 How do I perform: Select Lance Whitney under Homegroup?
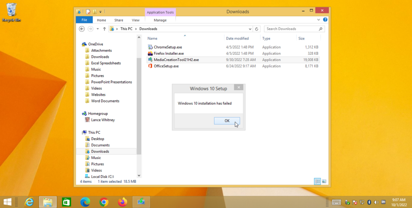point(103,120)
